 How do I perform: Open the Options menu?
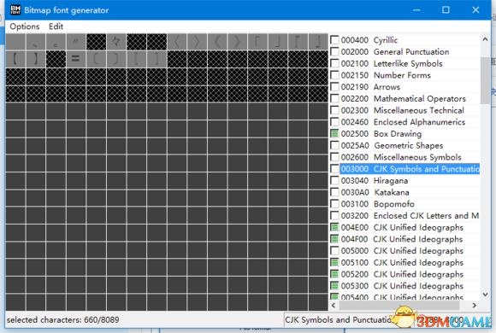(25, 26)
